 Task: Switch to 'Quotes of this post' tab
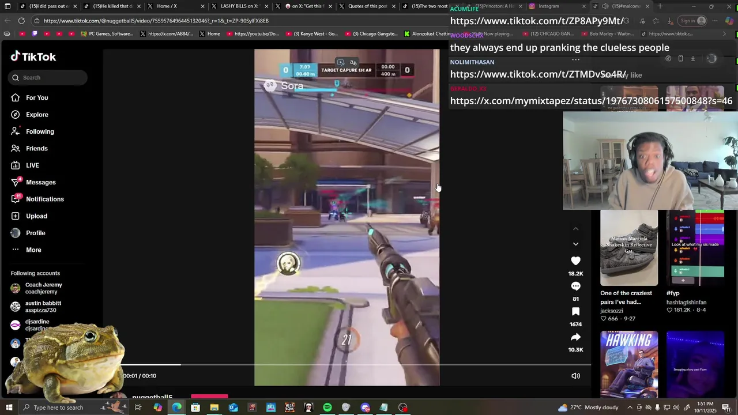pyautogui.click(x=367, y=6)
